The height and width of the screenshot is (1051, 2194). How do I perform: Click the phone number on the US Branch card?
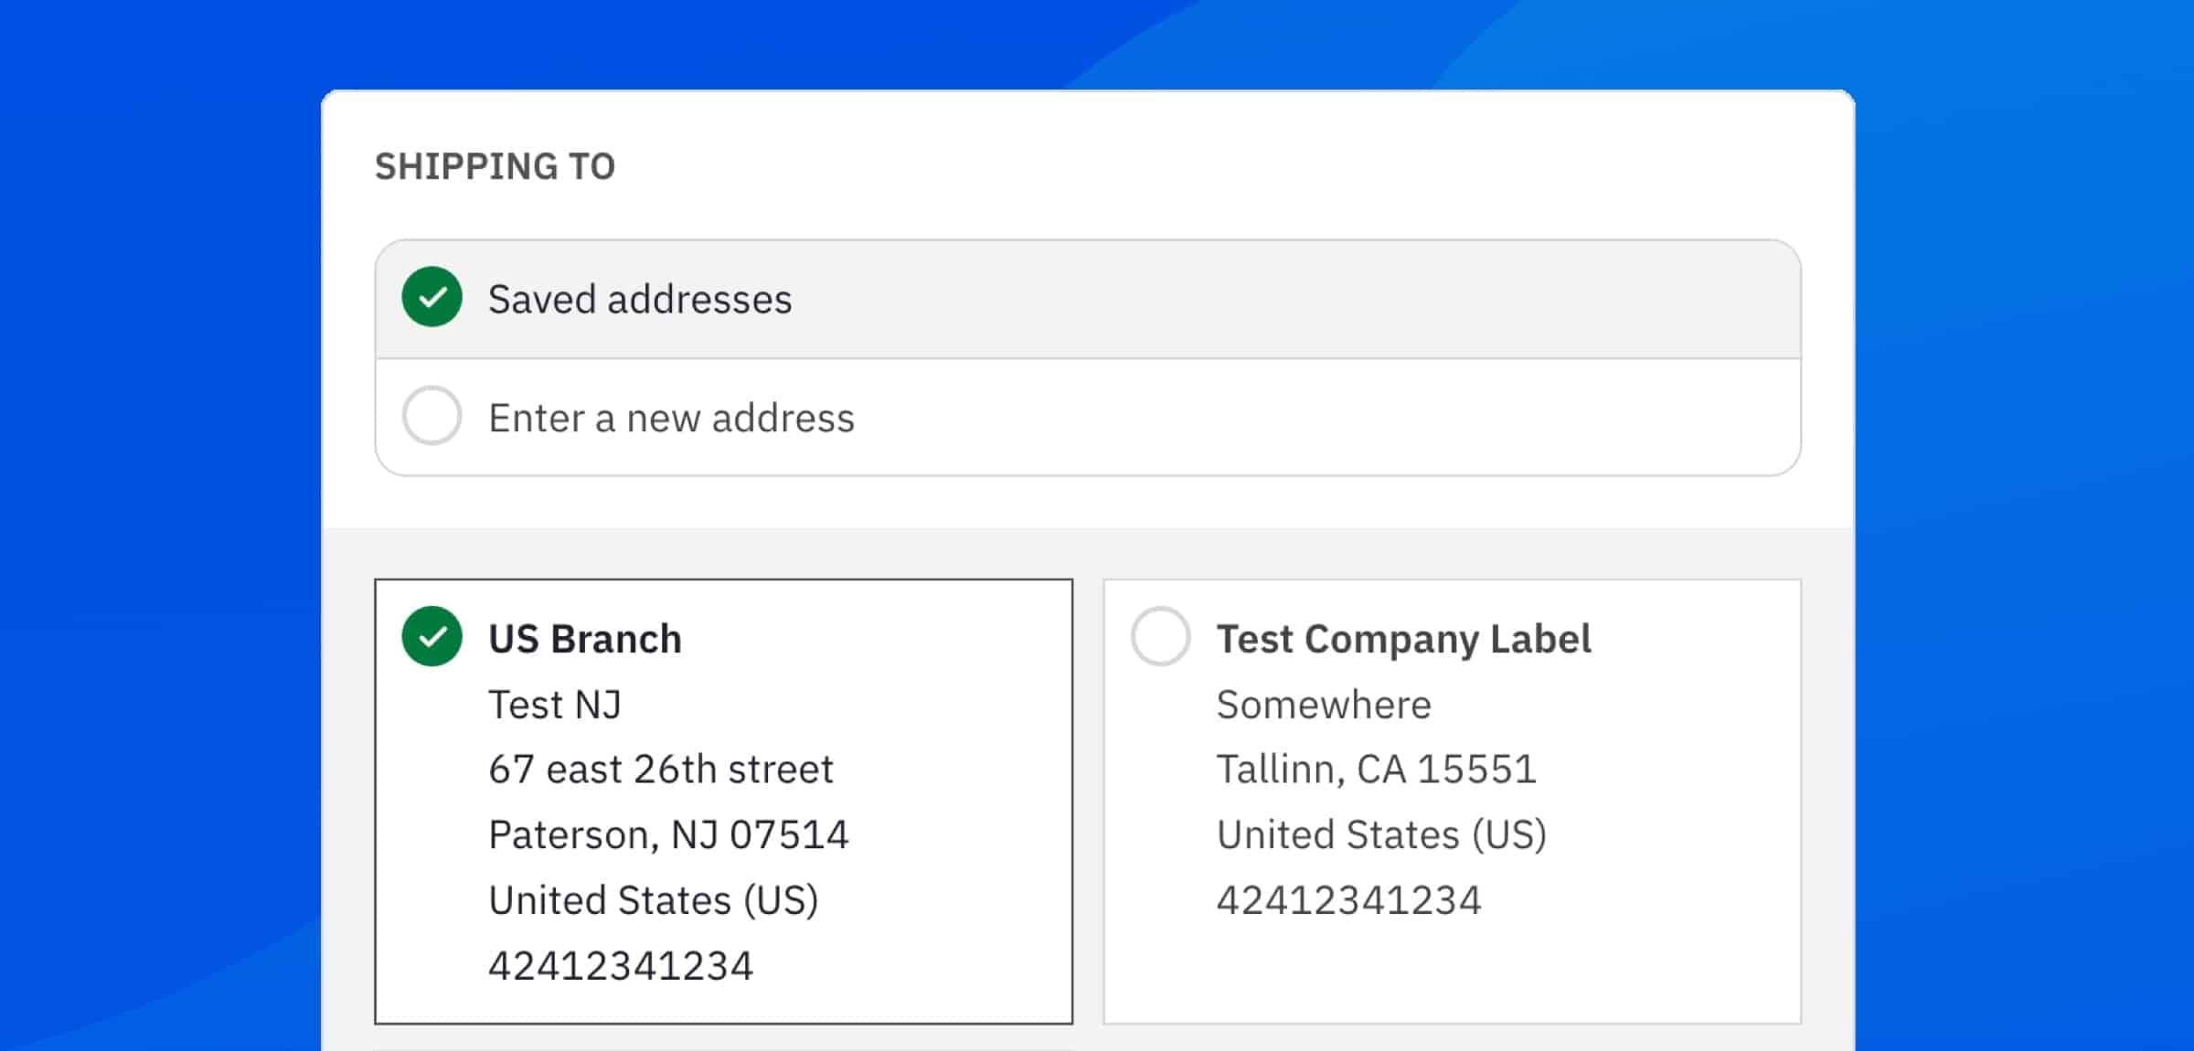(623, 964)
